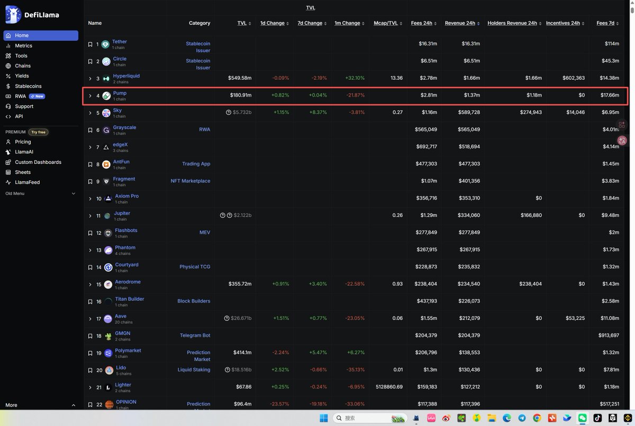Bookmark the AntFun row

point(90,164)
